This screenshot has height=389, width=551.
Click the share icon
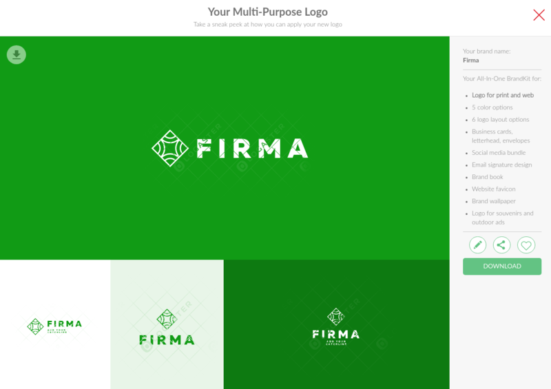point(501,245)
